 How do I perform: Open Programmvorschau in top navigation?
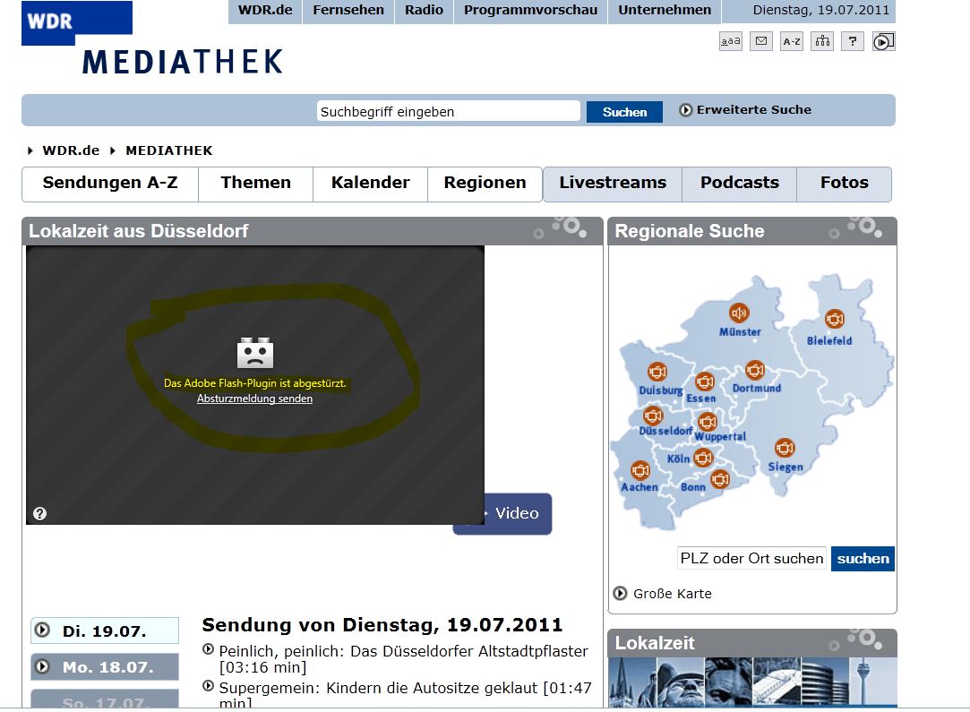tap(530, 11)
